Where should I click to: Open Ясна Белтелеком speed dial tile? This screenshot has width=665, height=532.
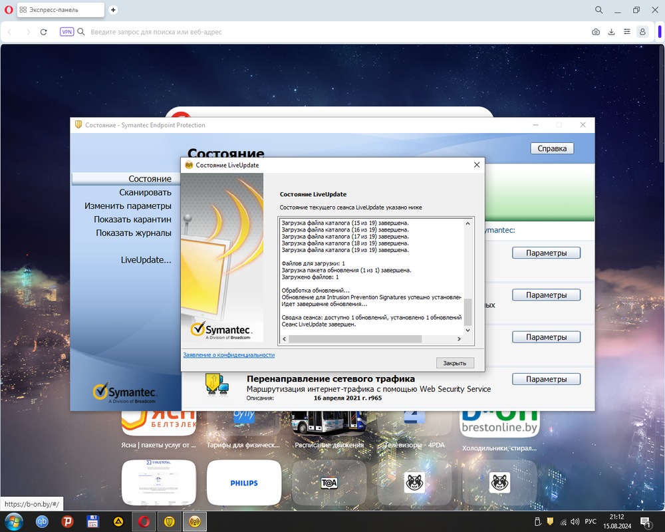(x=159, y=424)
